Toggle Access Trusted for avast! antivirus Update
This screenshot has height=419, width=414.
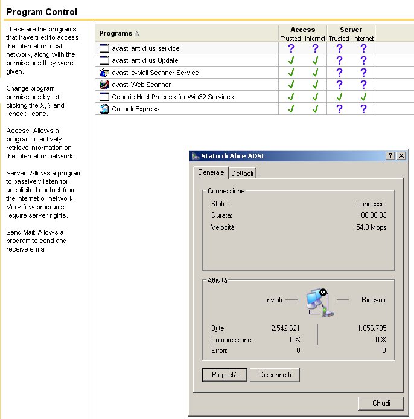pos(291,60)
